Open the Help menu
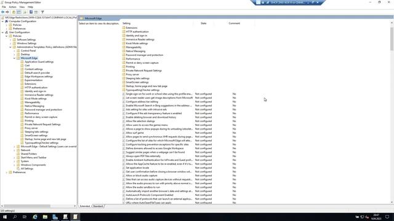Screen dimensions: 394x221 [30, 7]
